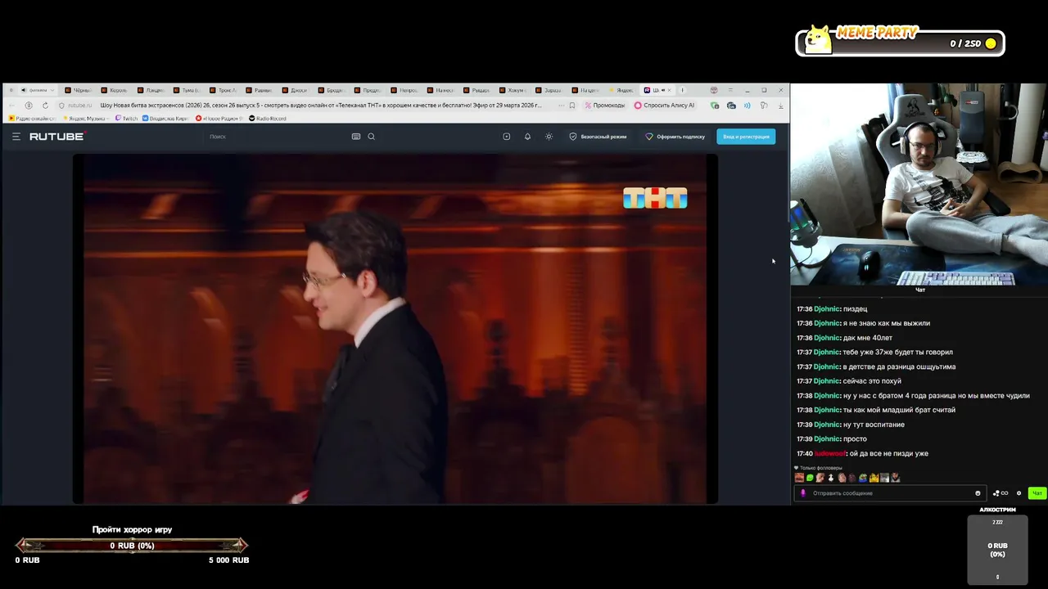Click the Пройти хоррор игру donation progress bar
Screen dimensions: 1048x589
click(132, 546)
